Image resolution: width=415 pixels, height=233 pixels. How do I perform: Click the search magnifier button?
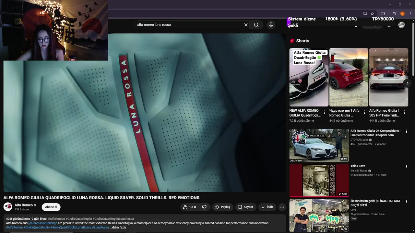point(256,25)
